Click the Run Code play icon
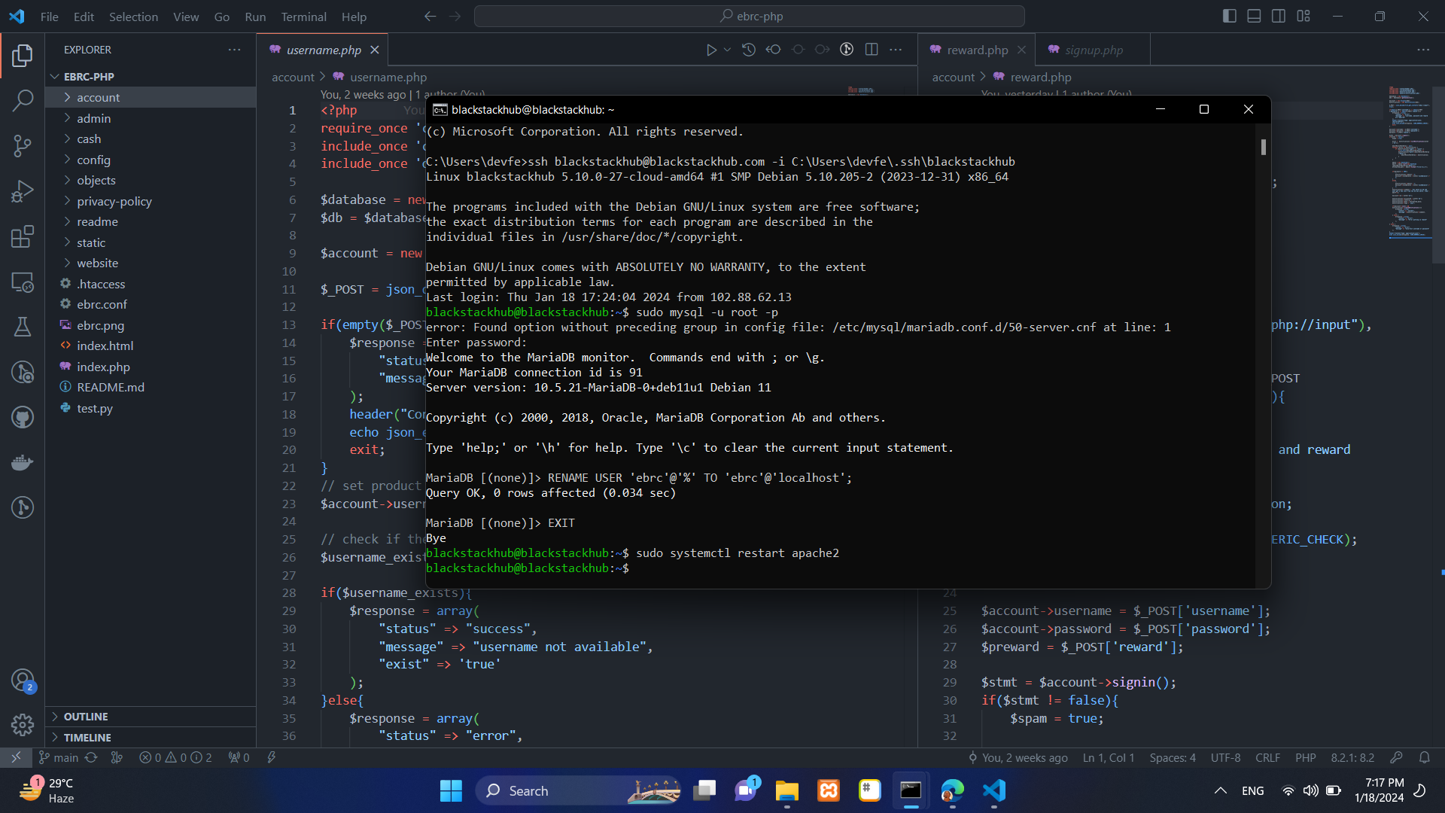Screen dimensions: 1445x813 coord(710,50)
